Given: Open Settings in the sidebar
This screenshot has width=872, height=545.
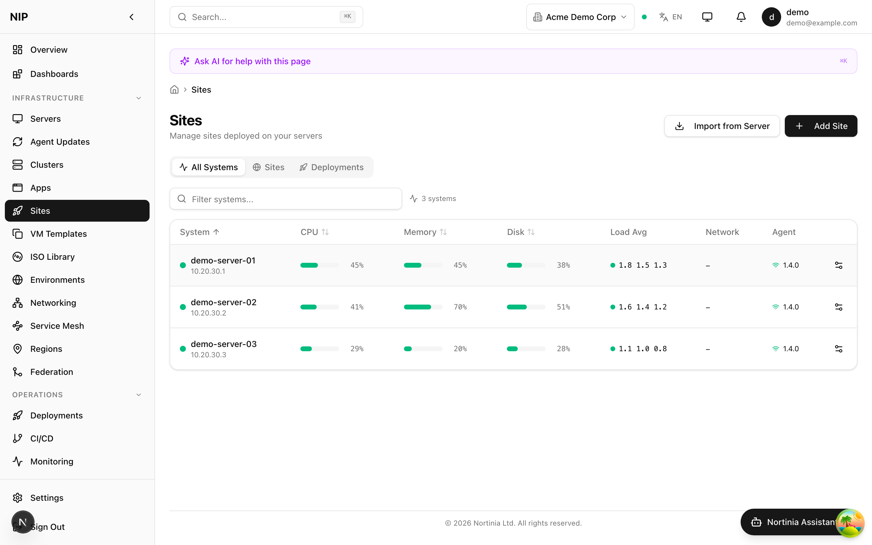Looking at the screenshot, I should coord(77,498).
